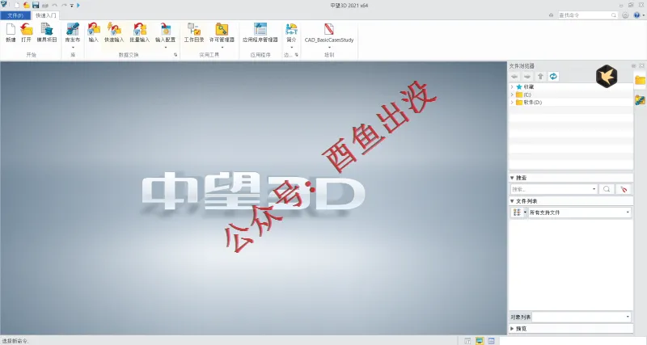Open the 输入配置 dropdown arrow

pyautogui.click(x=166, y=48)
